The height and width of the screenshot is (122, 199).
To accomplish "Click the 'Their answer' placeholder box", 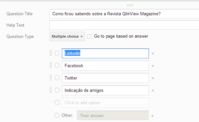I will pyautogui.click(x=113, y=116).
